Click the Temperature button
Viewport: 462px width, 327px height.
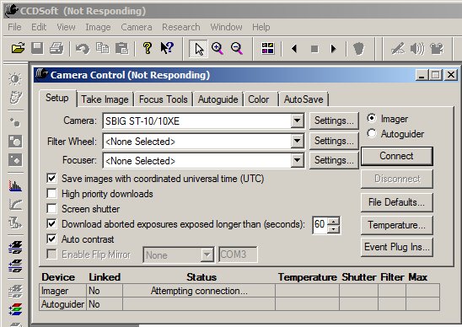(396, 225)
